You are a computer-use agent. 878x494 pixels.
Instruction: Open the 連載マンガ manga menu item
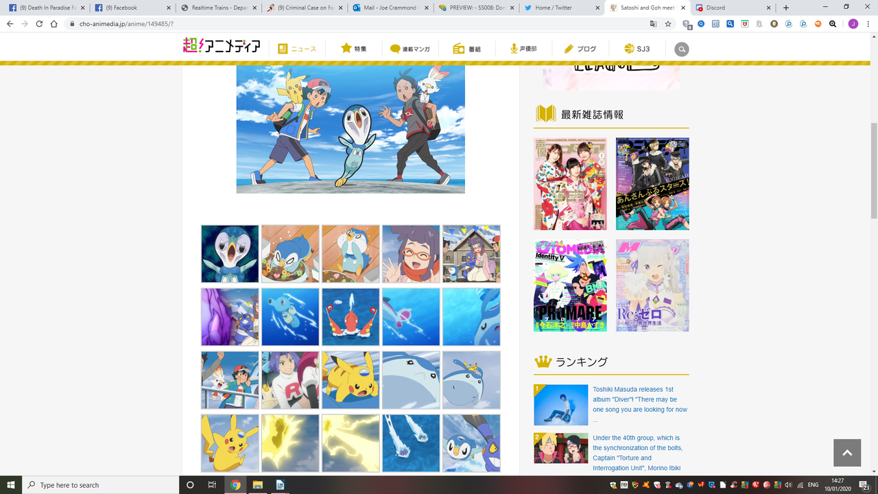pyautogui.click(x=410, y=49)
